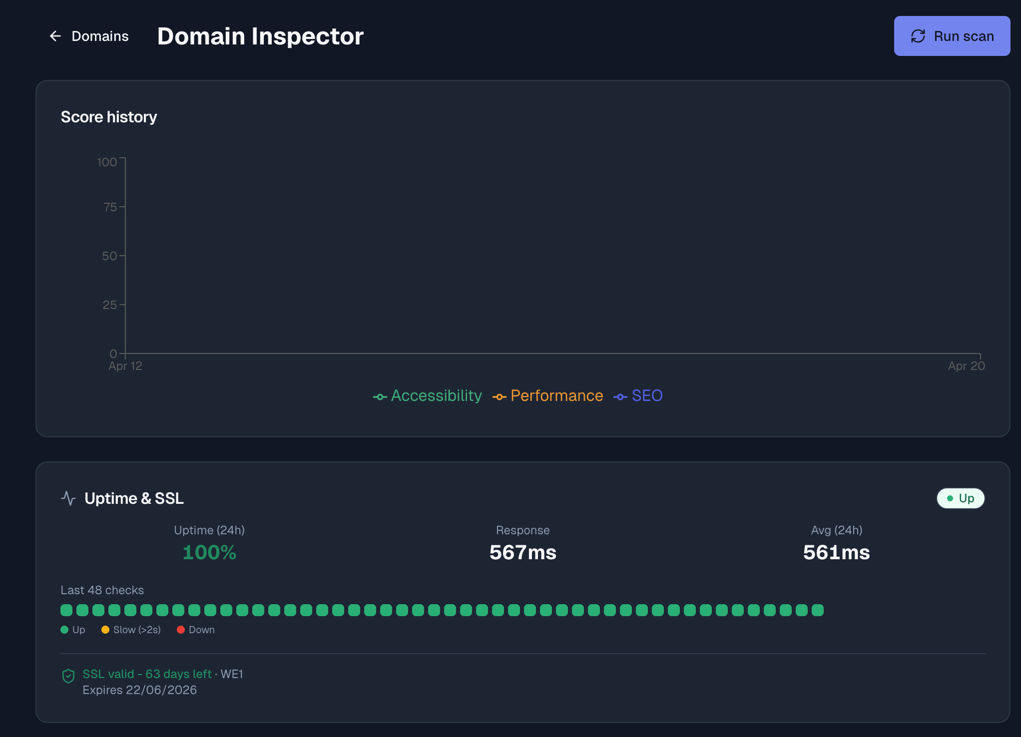The width and height of the screenshot is (1021, 737).
Task: Toggle the SEO series off
Action: coord(647,395)
